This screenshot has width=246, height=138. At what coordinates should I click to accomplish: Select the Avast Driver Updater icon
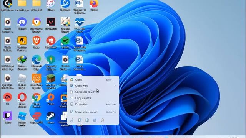(37, 81)
